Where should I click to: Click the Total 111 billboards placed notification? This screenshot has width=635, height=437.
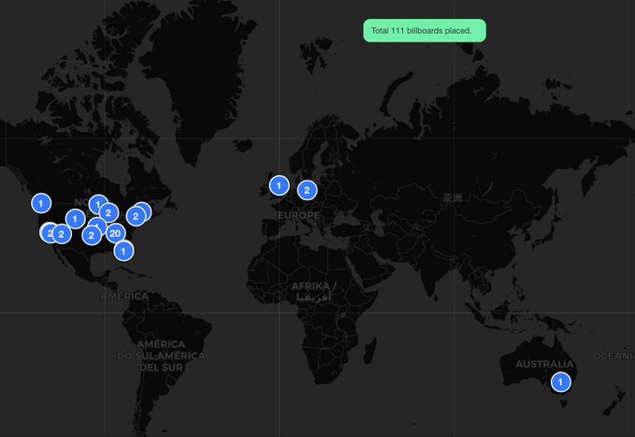click(x=425, y=30)
